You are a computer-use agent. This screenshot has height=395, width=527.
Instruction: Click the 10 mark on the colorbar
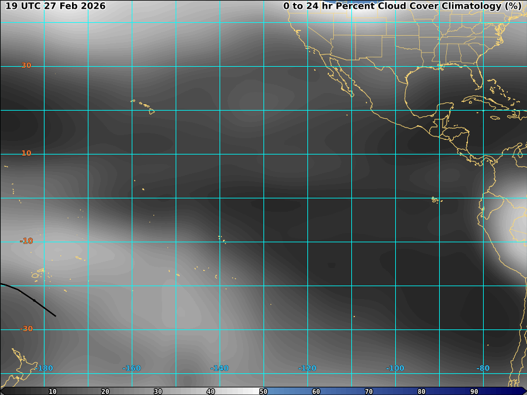tap(53, 391)
